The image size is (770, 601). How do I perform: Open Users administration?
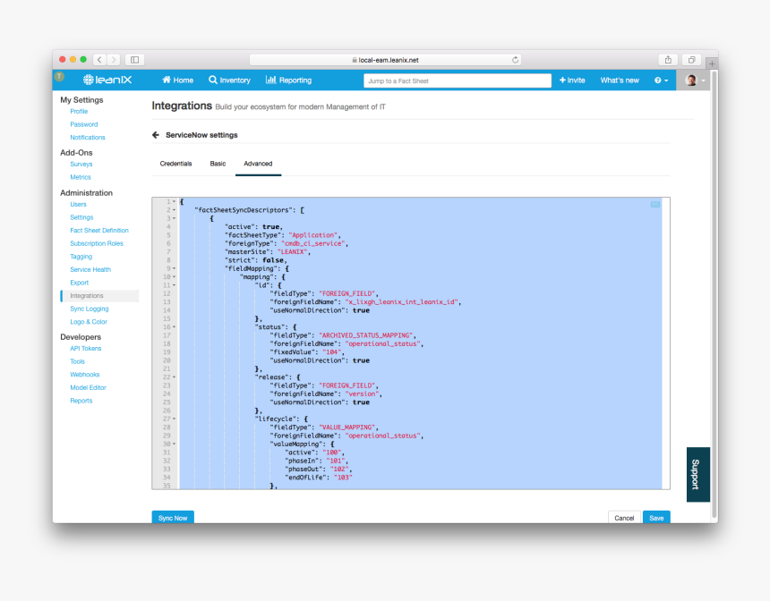tap(78, 205)
